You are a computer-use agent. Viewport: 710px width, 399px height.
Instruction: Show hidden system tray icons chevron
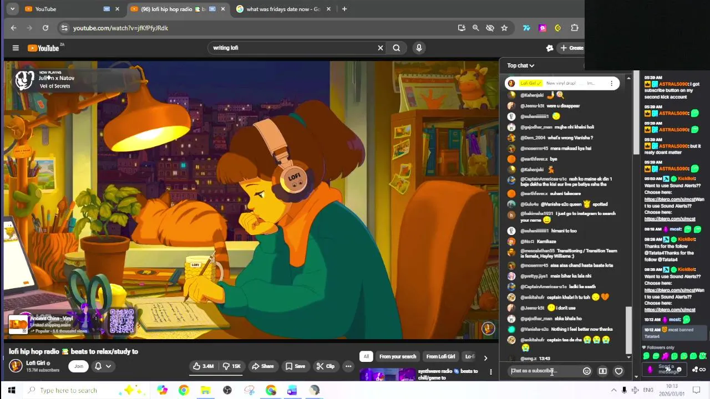point(613,390)
